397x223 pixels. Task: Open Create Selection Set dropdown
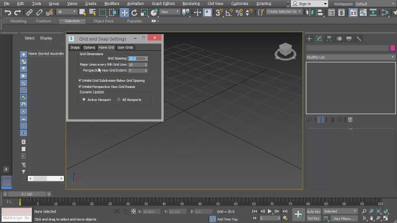[x=284, y=12]
